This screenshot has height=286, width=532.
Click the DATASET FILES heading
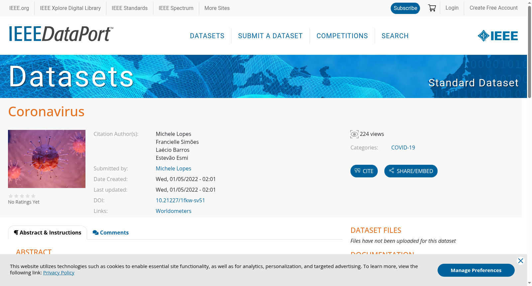pyautogui.click(x=376, y=230)
